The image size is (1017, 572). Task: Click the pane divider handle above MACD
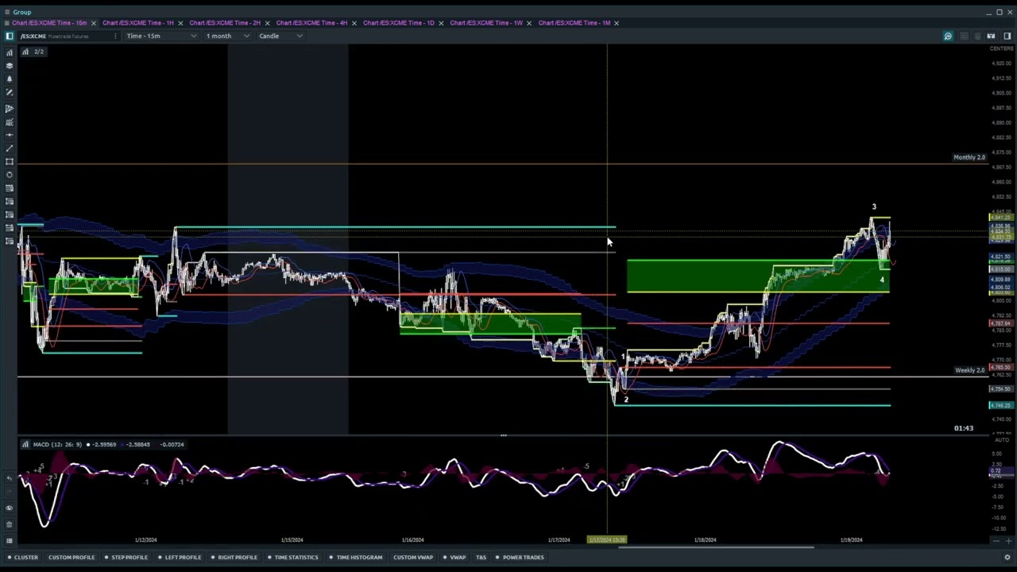coord(502,435)
